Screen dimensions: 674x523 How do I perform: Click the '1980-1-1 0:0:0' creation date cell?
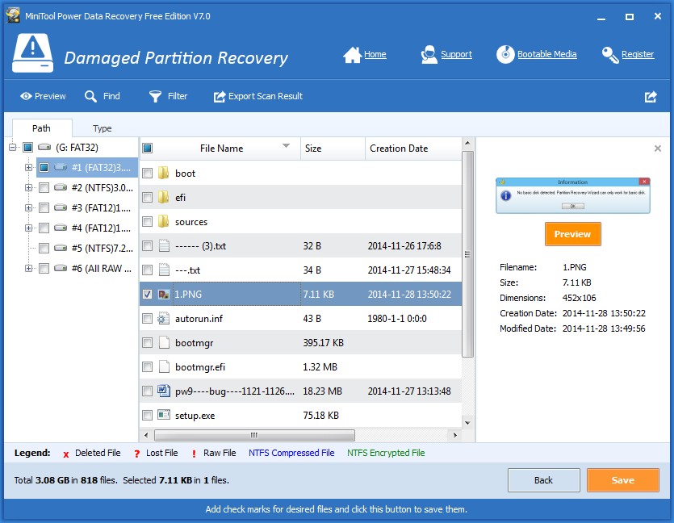[x=397, y=319]
